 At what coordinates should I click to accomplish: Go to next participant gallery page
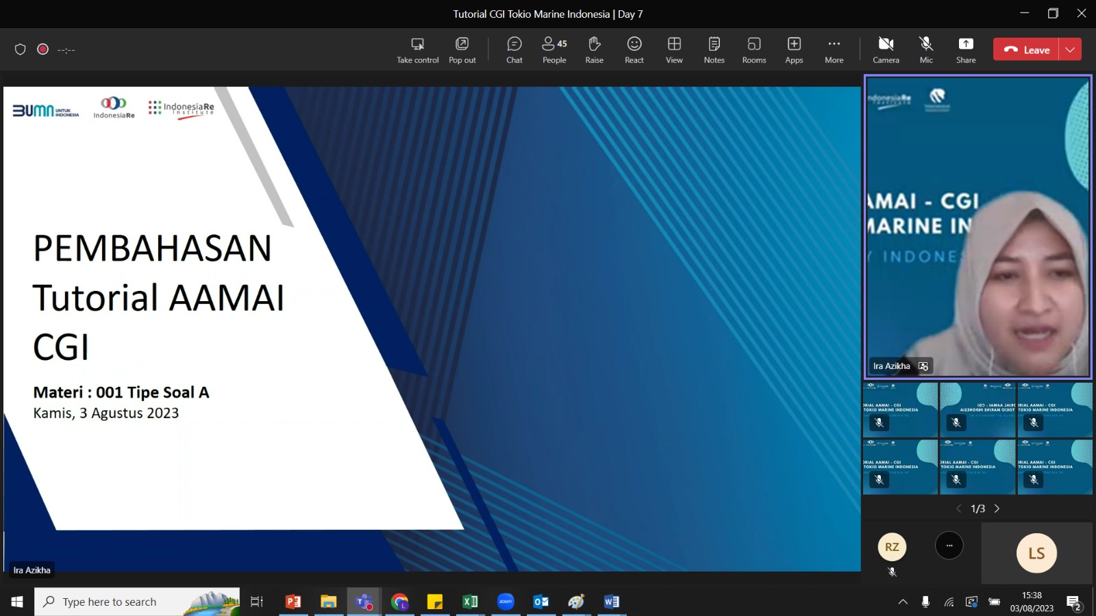point(997,509)
